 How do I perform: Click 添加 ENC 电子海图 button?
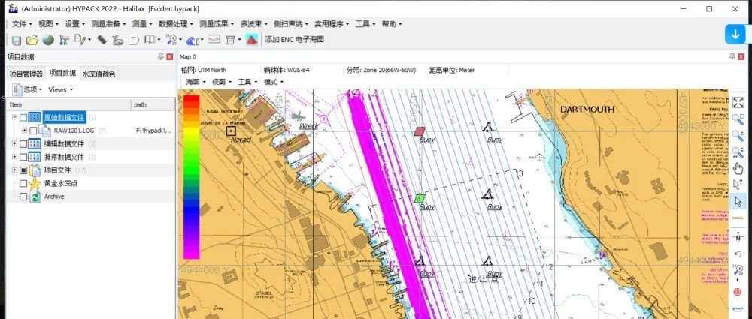click(295, 40)
